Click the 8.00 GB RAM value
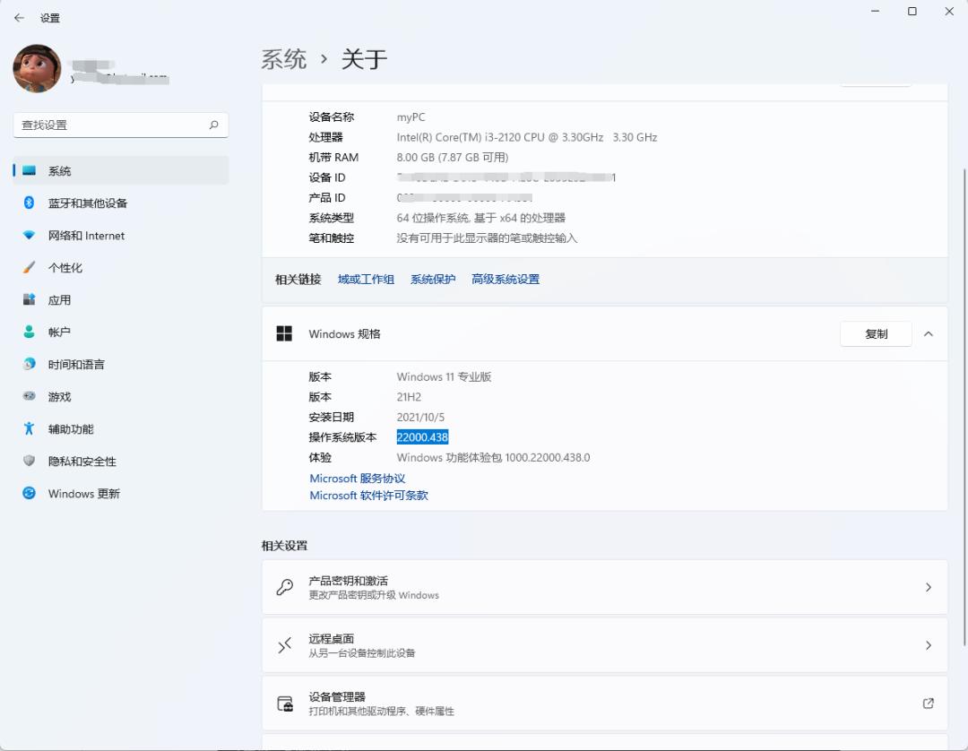968x751 pixels. point(453,158)
